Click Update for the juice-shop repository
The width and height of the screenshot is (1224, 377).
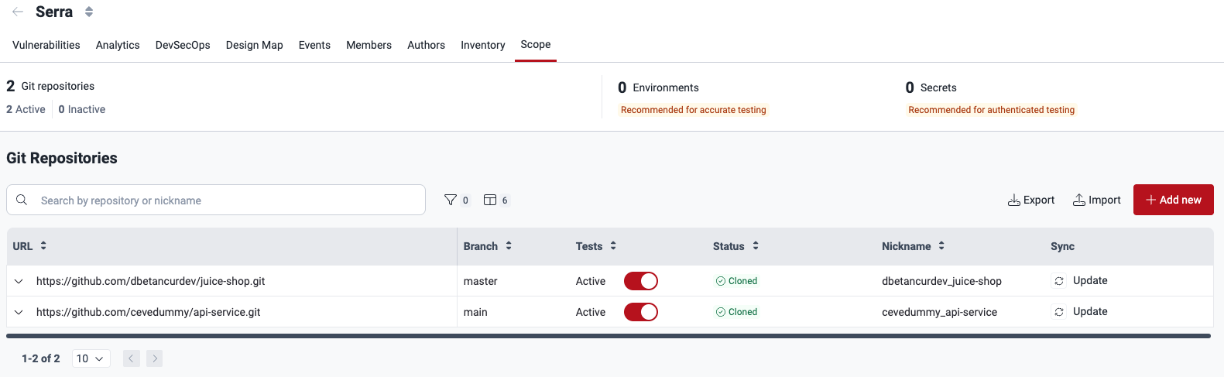pyautogui.click(x=1090, y=280)
